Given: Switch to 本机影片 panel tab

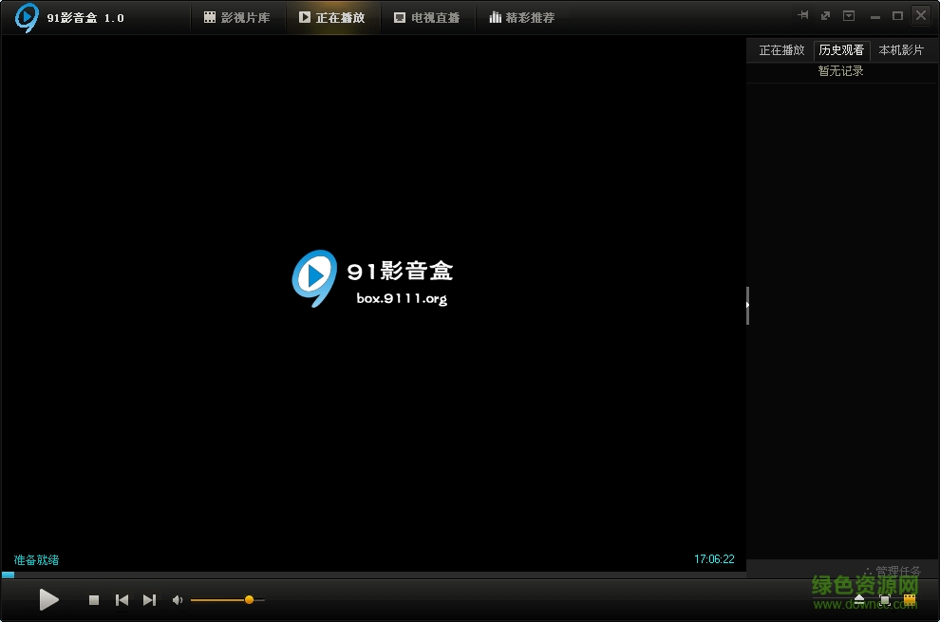Looking at the screenshot, I should (902, 49).
